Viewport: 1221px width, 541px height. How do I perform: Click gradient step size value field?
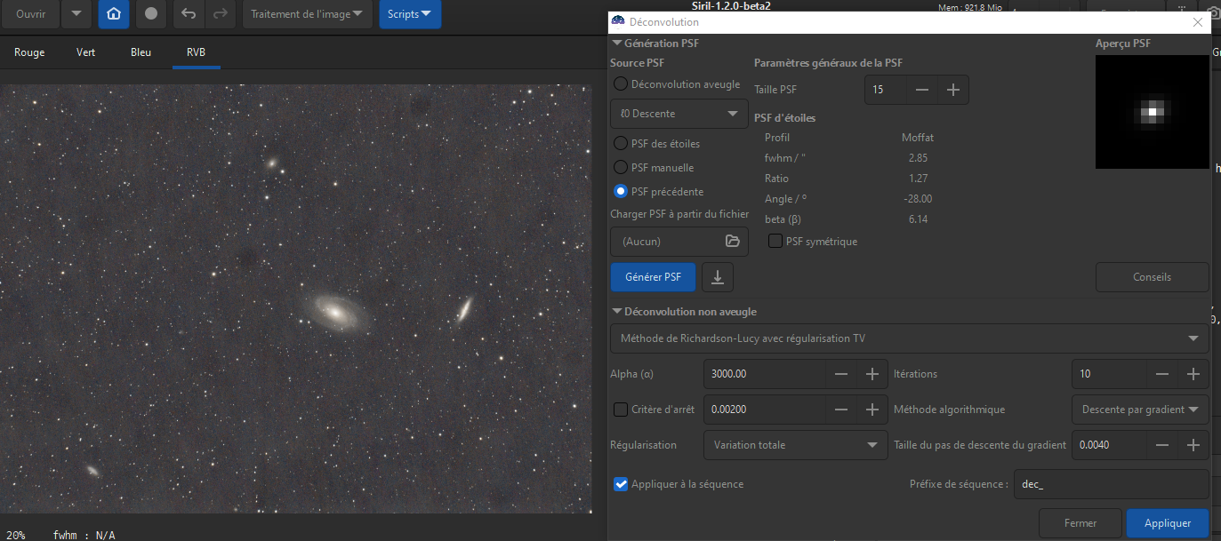coord(1110,445)
